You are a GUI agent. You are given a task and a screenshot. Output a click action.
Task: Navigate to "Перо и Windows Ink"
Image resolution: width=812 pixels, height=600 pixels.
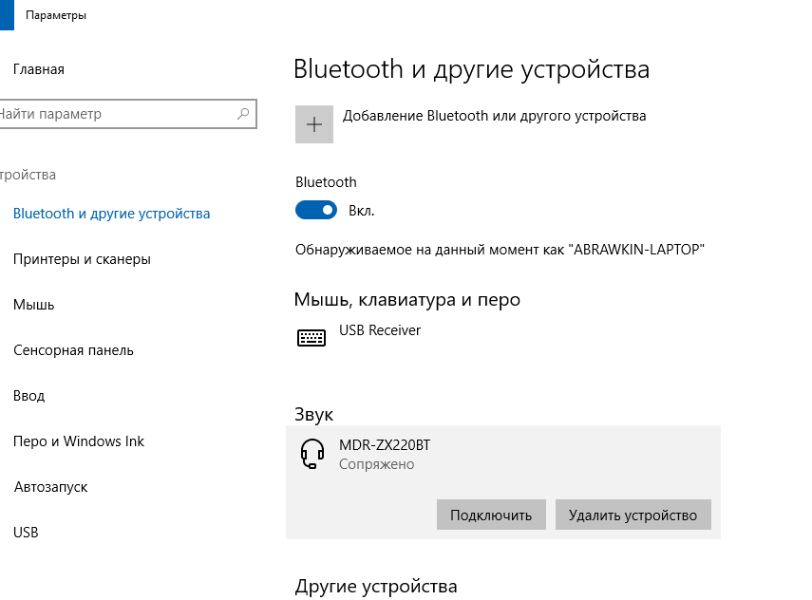[x=79, y=441]
